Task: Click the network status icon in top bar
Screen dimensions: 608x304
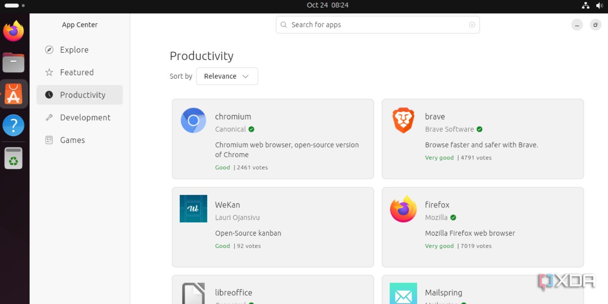Action: point(586,5)
